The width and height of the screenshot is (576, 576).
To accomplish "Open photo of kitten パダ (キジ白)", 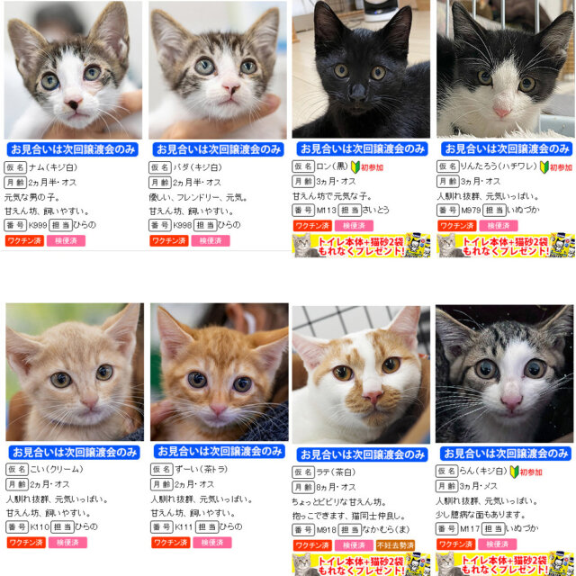I will [x=218, y=70].
